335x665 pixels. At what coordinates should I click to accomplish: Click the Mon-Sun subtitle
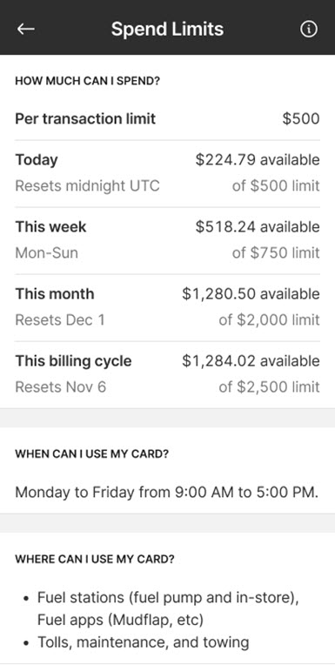[x=47, y=253]
